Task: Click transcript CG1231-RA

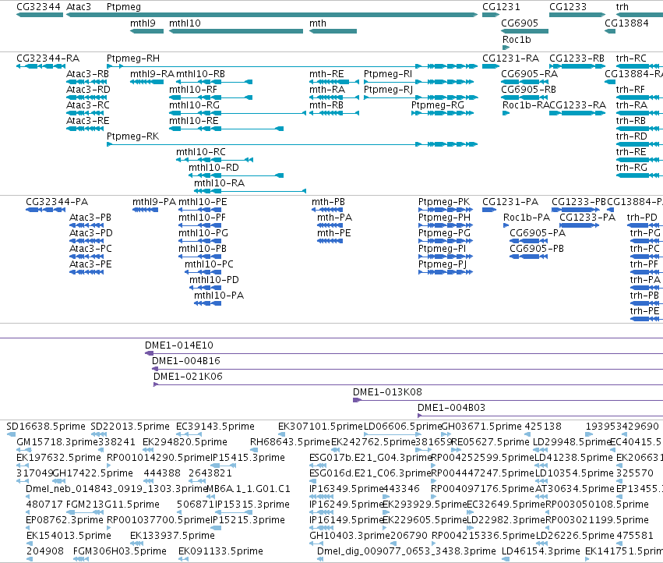Action: [511, 58]
